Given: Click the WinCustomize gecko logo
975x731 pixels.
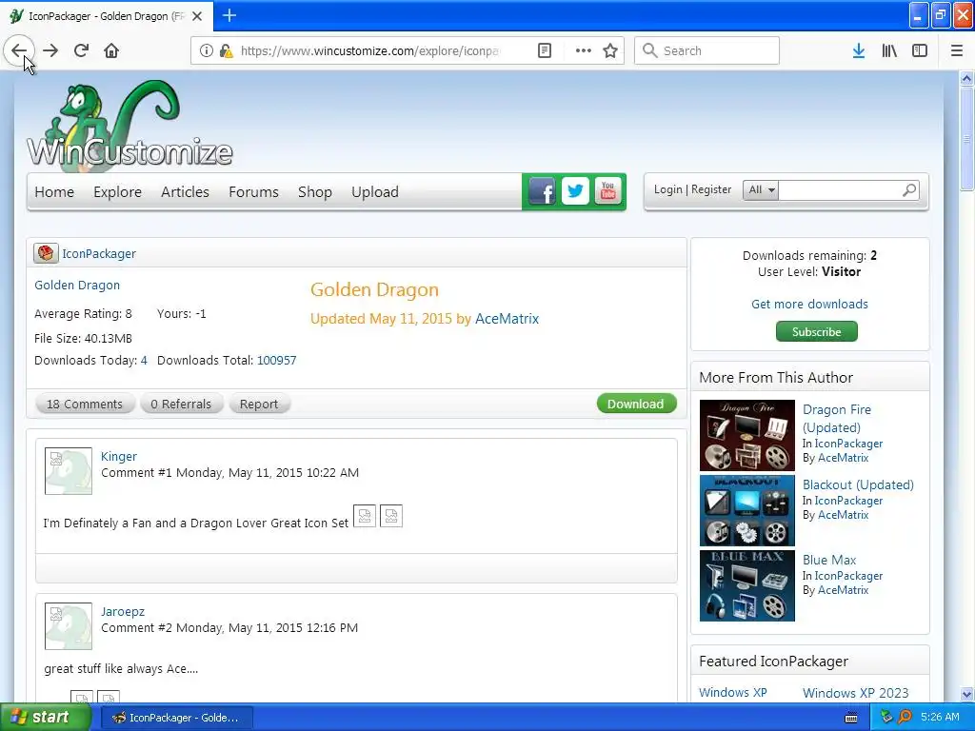Looking at the screenshot, I should coord(129,125).
